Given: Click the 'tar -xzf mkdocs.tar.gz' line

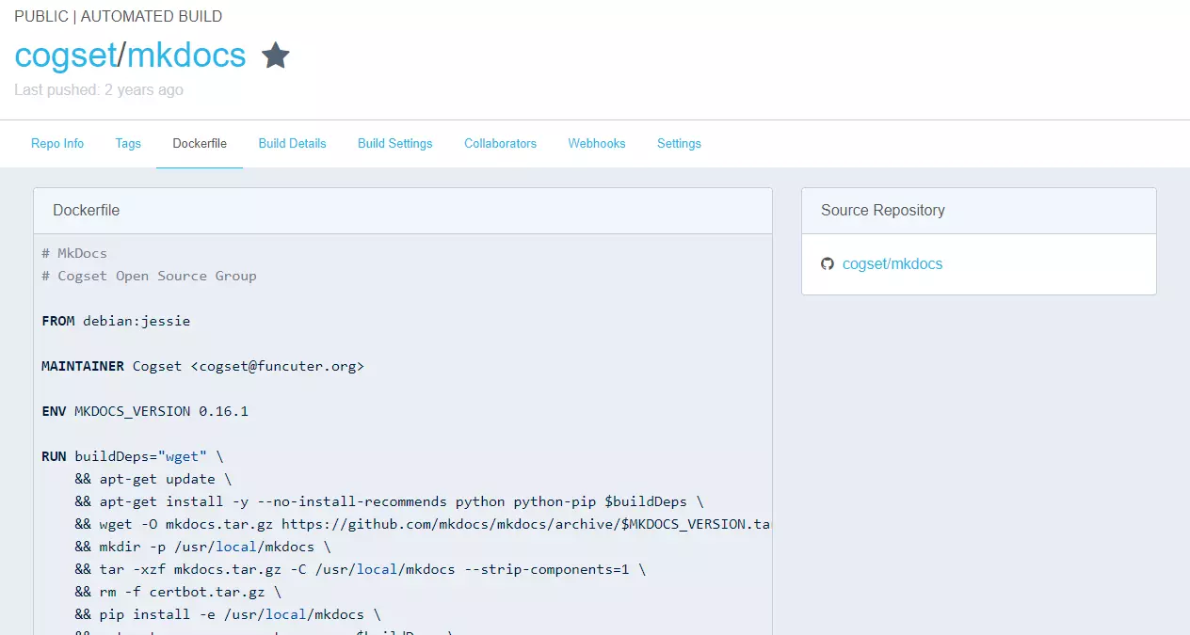Looking at the screenshot, I should (x=361, y=569).
